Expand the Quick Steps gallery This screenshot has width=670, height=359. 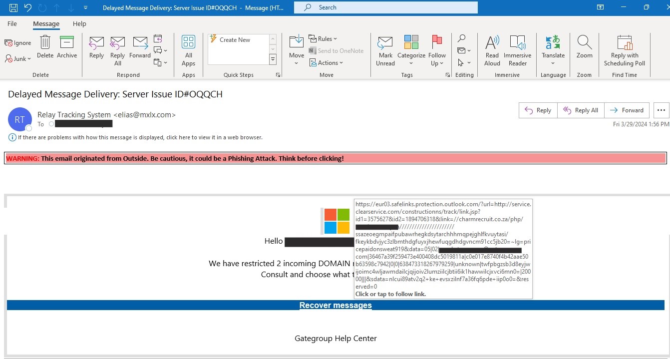coord(273,59)
